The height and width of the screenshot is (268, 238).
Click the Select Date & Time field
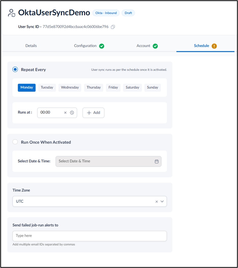pos(109,161)
